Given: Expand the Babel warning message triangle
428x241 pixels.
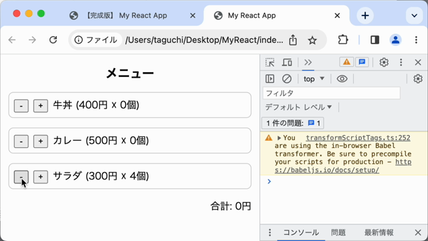Looking at the screenshot, I should pos(279,138).
